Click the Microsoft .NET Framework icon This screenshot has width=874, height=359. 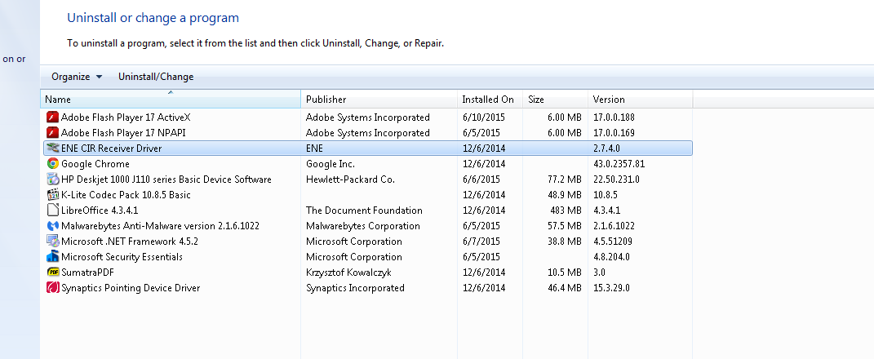pyautogui.click(x=52, y=242)
